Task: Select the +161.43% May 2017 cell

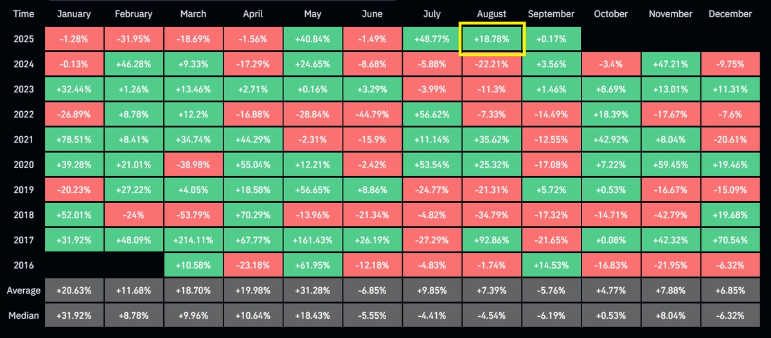Action: point(313,240)
